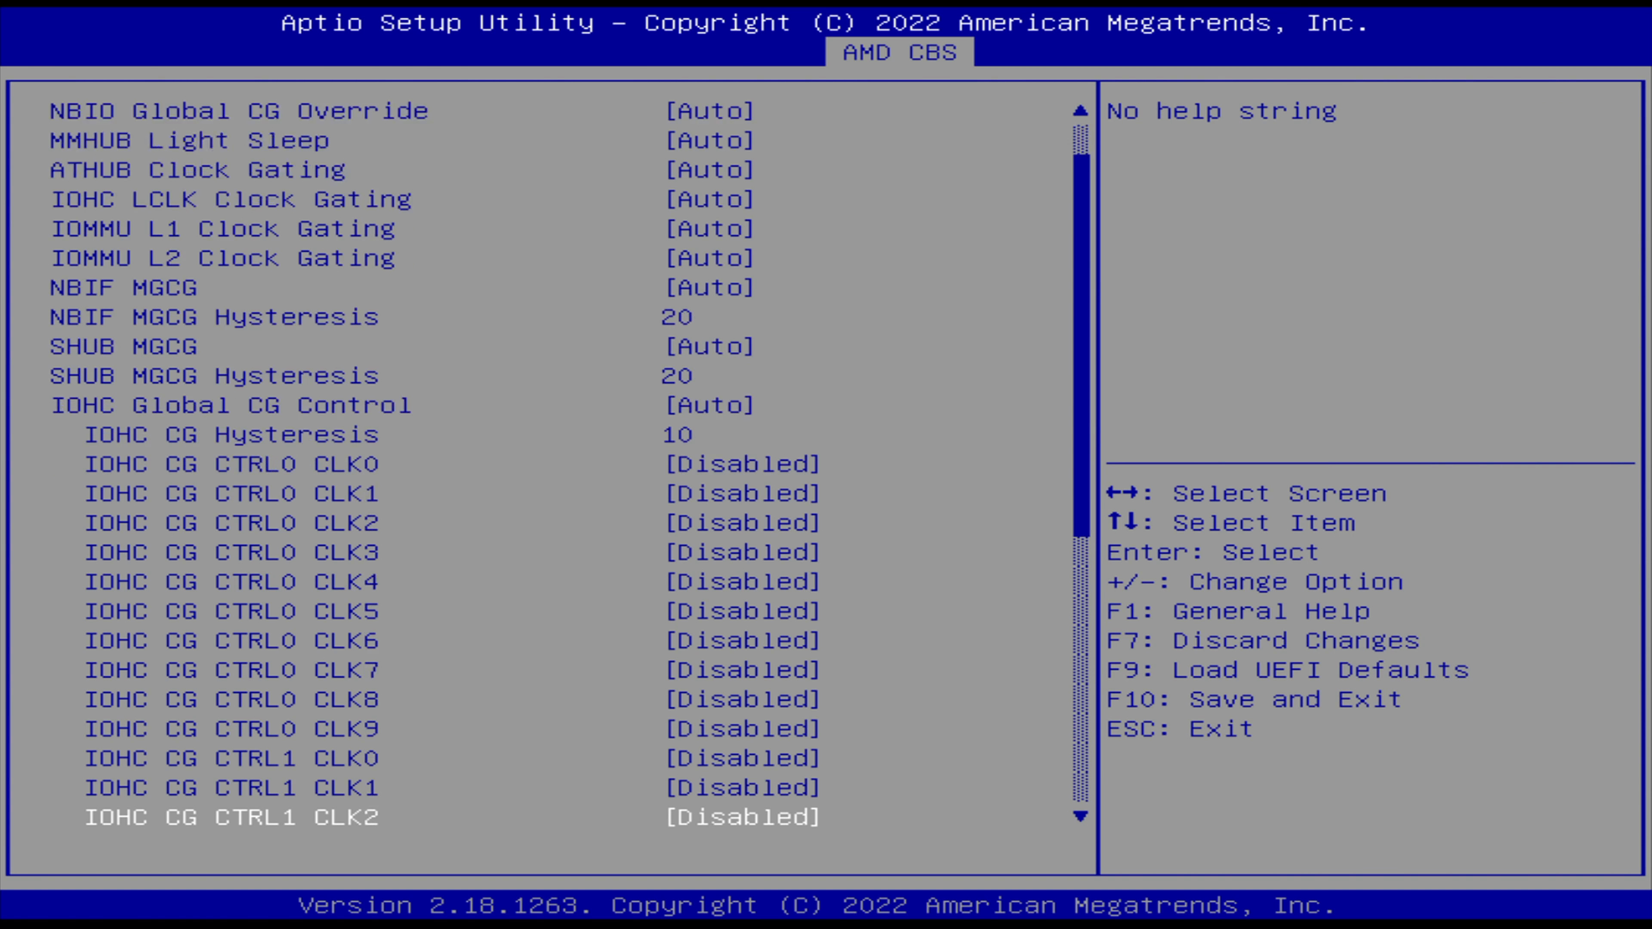Select the "NBIF MGCG Hysteresis" setting label
This screenshot has width=1652, height=929.
214,317
